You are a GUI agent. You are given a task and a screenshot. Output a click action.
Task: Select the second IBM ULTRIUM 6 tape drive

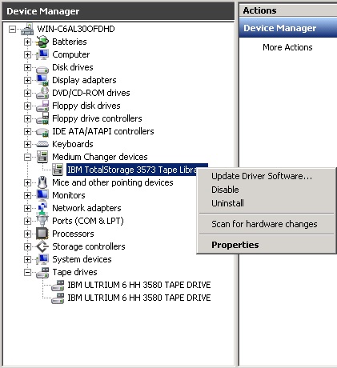click(x=139, y=298)
